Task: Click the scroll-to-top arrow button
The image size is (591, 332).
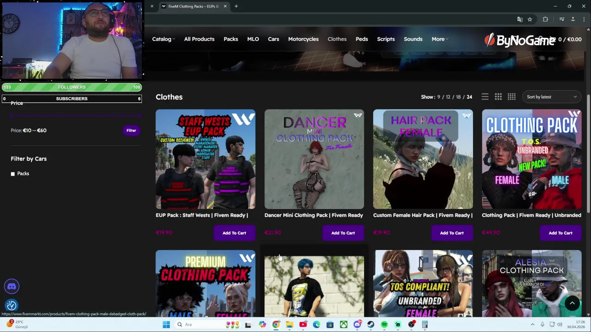Action: click(572, 303)
